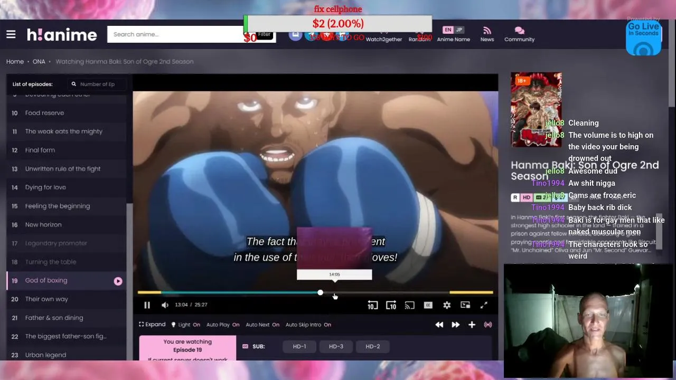Play episode 21 Father & son dining

(x=66, y=318)
